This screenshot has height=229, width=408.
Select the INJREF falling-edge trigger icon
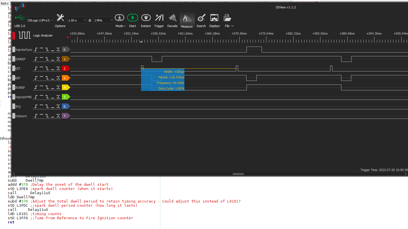tap(47, 87)
